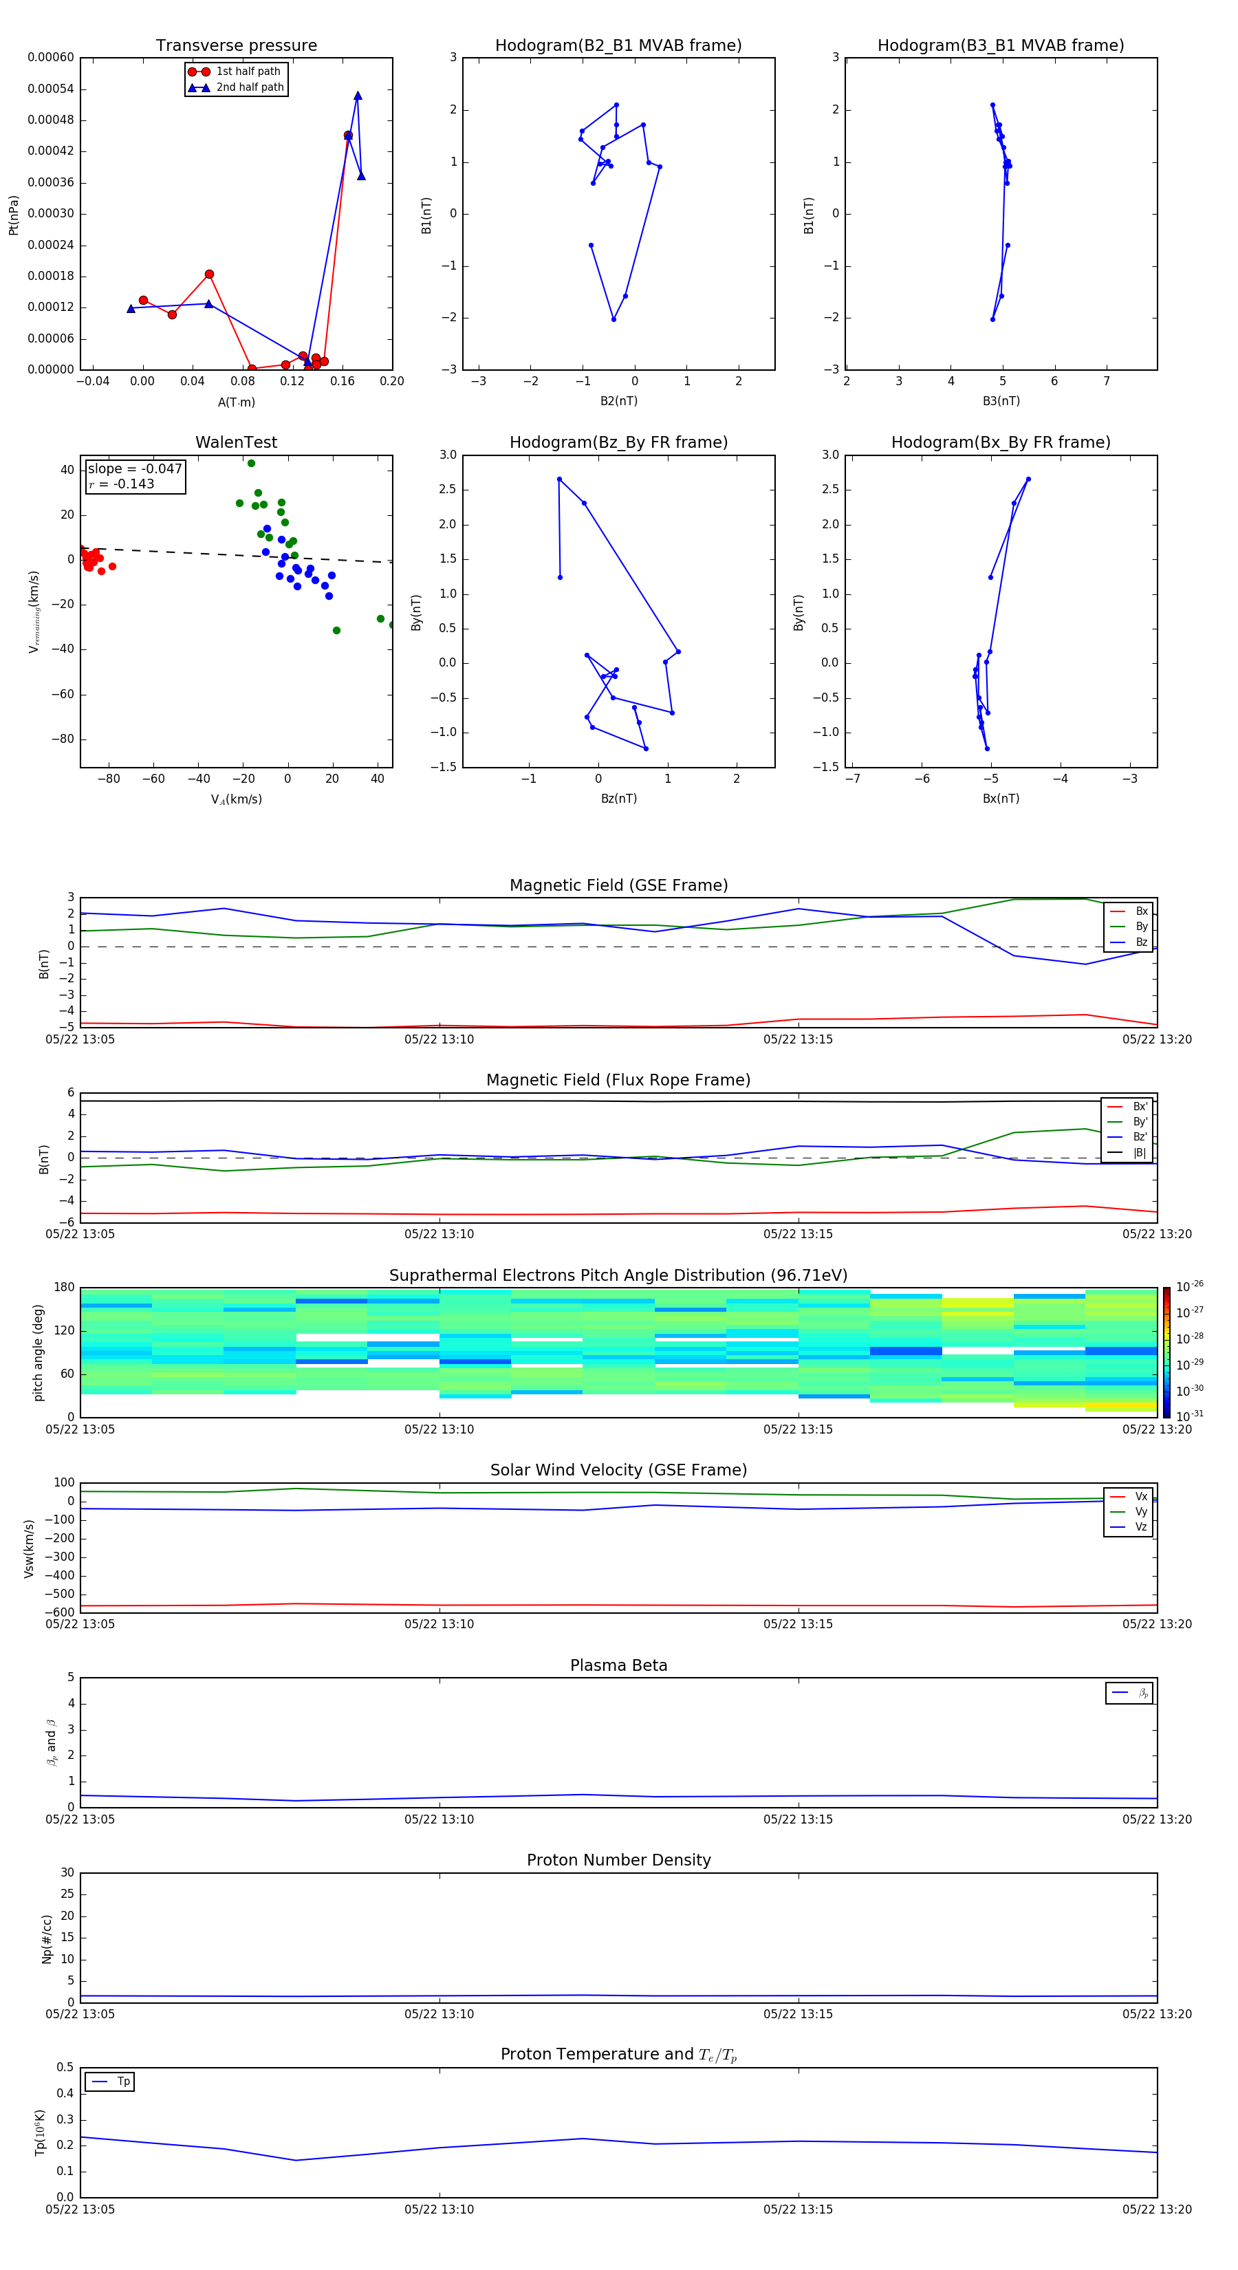The width and height of the screenshot is (1238, 2270).
Task: Click the "2nd half path" legend entry
Action: [236, 87]
